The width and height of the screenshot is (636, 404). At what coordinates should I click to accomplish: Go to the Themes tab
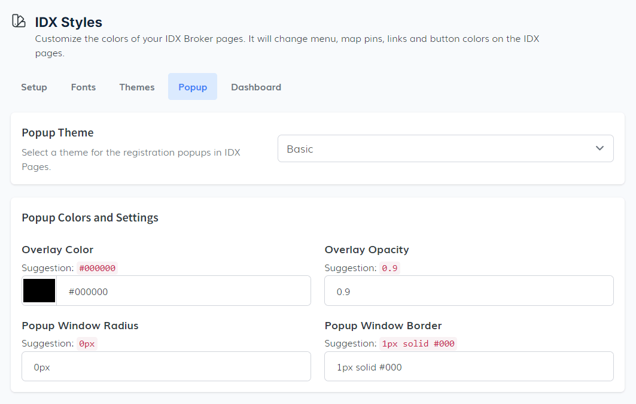(137, 87)
